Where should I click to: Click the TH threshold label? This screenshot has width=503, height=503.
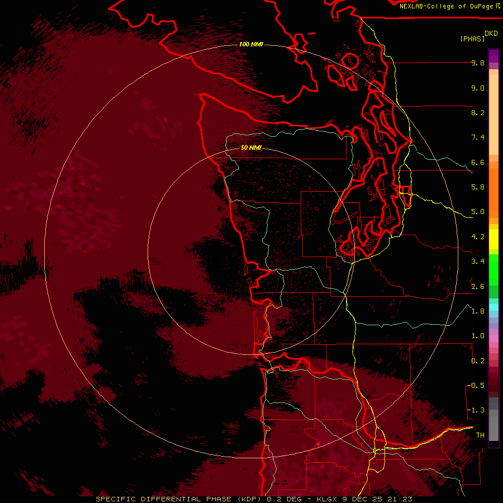pyautogui.click(x=480, y=435)
